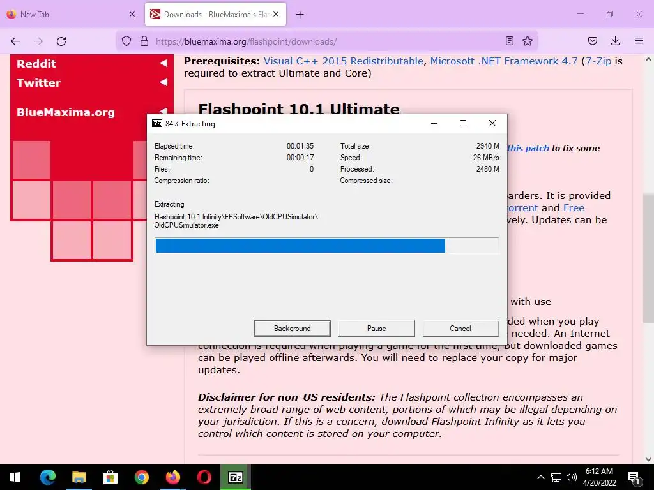Image resolution: width=654 pixels, height=490 pixels.
Task: Select the Downloads - BlueMaxima's Flashpoint tab
Action: (x=215, y=14)
